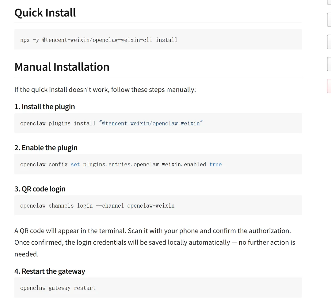Select the @tencent-weixin/openclaw-weixin-cli package name
331x300 pixels.
pos(97,40)
